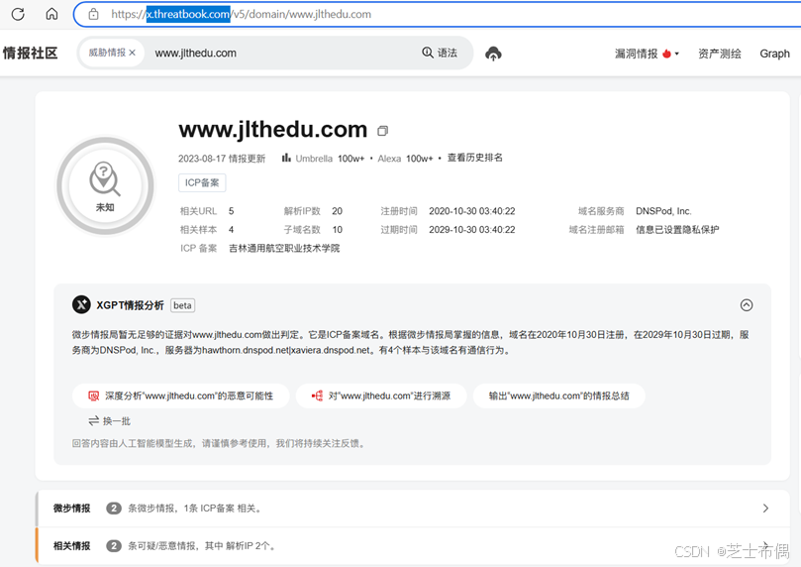The width and height of the screenshot is (801, 567).
Task: Expand the 微步情报 row chevron
Action: pos(765,509)
